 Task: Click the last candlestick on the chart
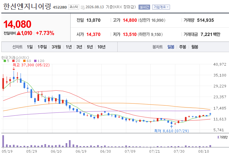coord(210,114)
